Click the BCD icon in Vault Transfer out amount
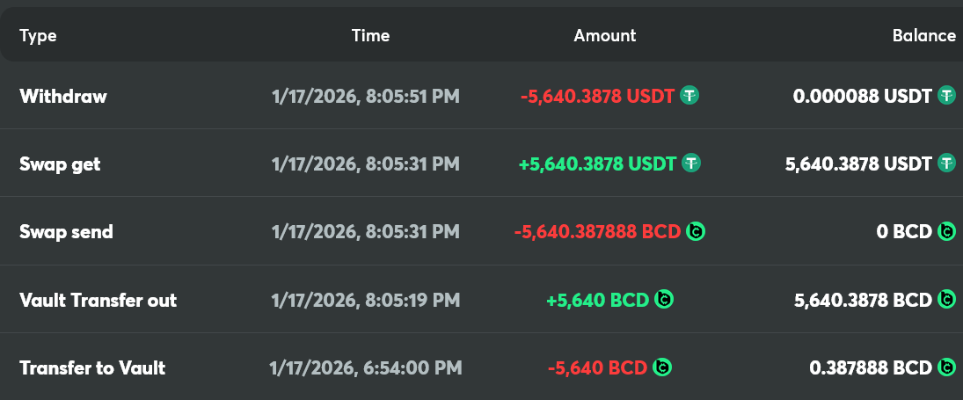 664,300
